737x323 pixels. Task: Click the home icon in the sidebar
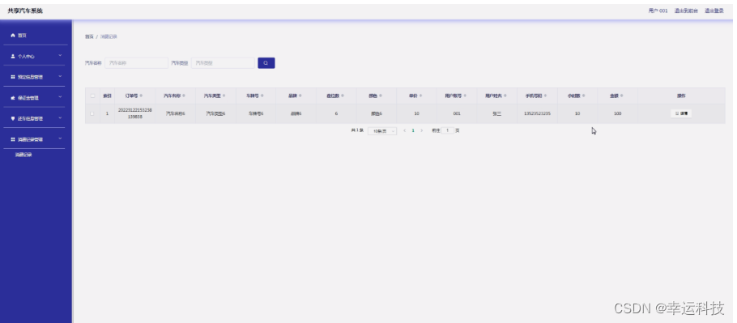tap(13, 35)
